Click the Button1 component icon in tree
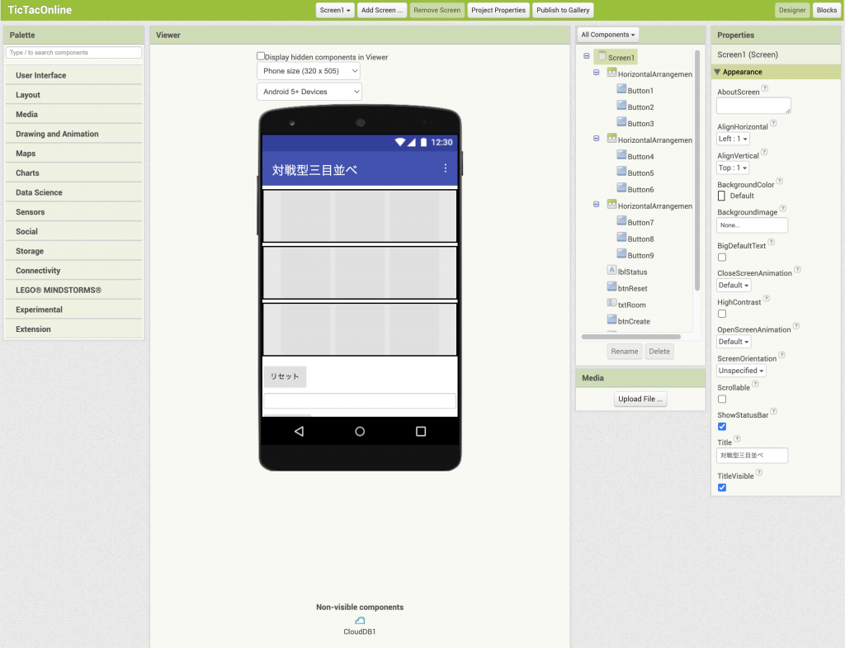 tap(621, 89)
